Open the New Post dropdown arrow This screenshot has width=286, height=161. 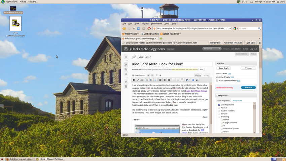click(x=219, y=49)
